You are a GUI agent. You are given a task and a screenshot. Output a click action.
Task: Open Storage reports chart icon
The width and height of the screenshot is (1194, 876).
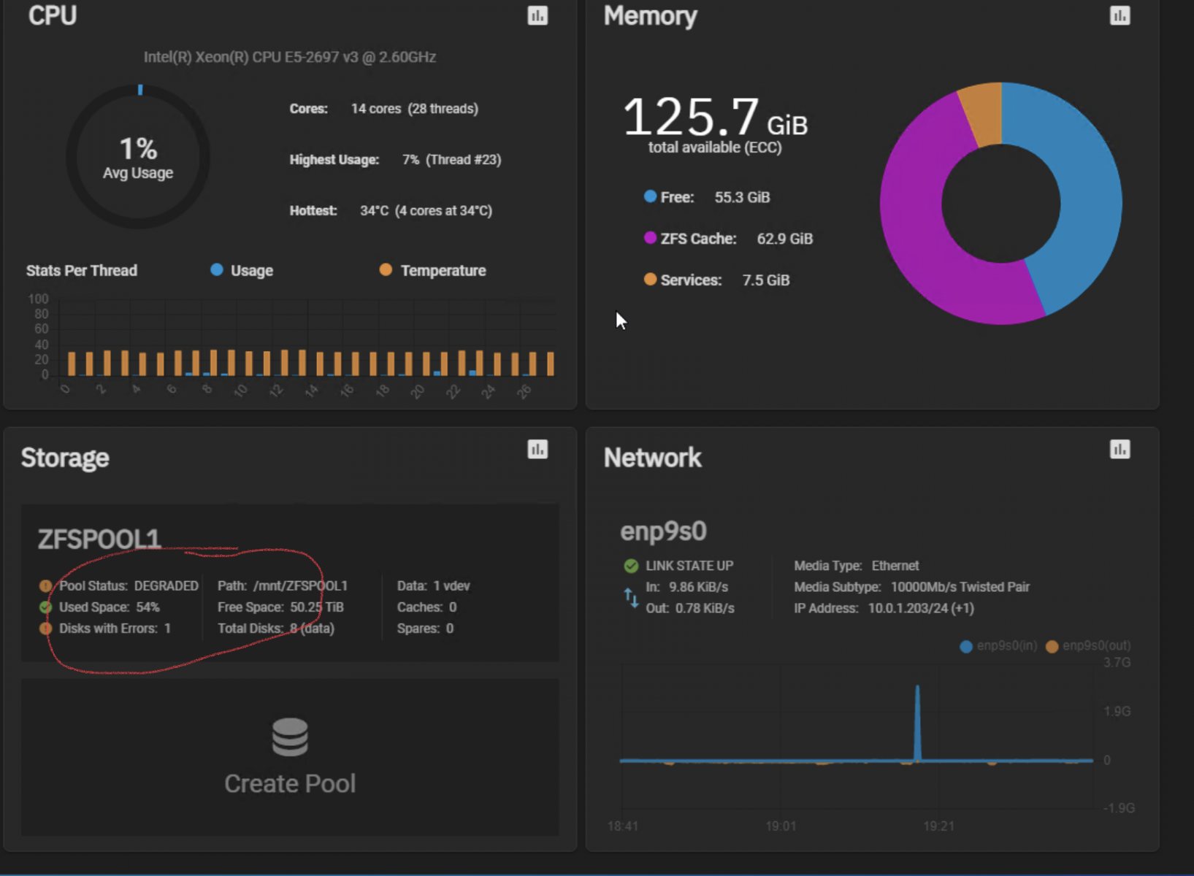tap(537, 449)
